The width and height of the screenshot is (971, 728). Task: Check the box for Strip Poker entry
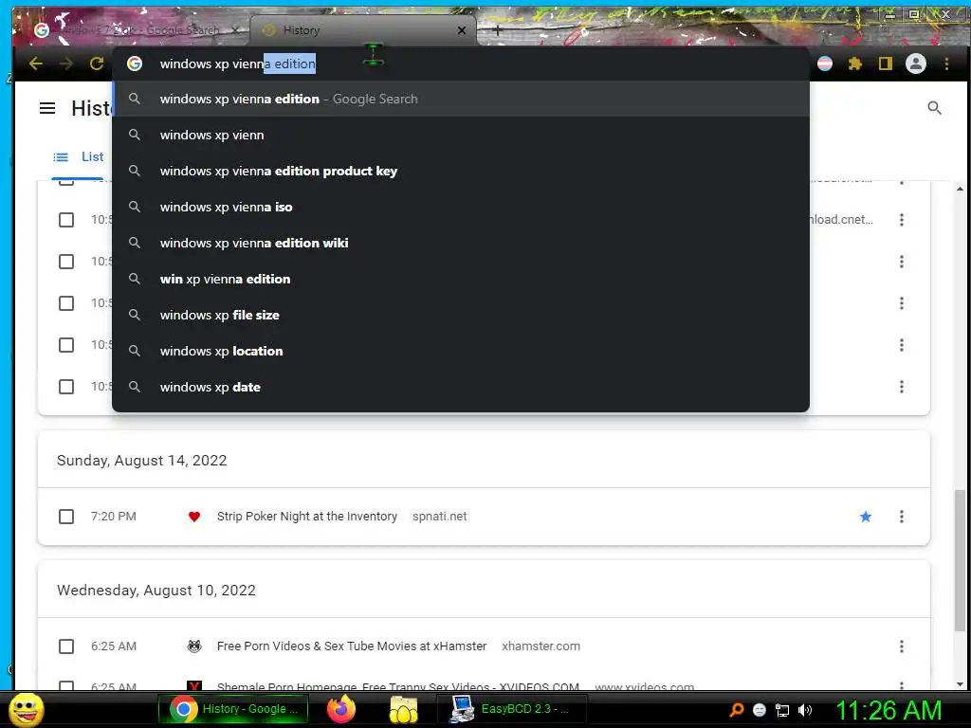click(66, 517)
